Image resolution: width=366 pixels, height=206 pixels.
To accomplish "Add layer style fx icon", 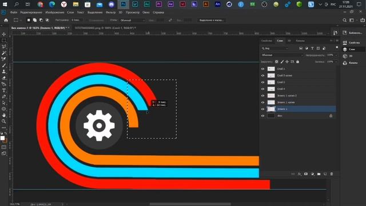I will (x=300, y=174).
